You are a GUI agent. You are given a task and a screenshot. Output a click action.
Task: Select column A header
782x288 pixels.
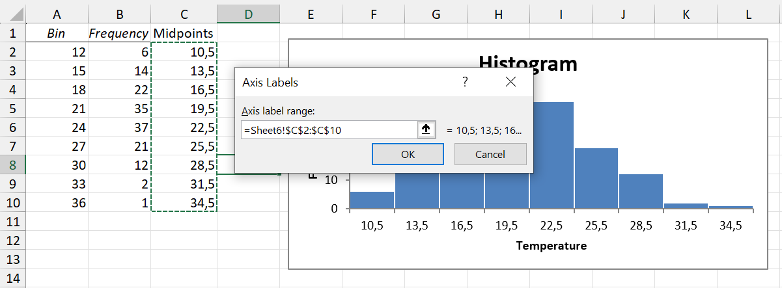point(57,13)
